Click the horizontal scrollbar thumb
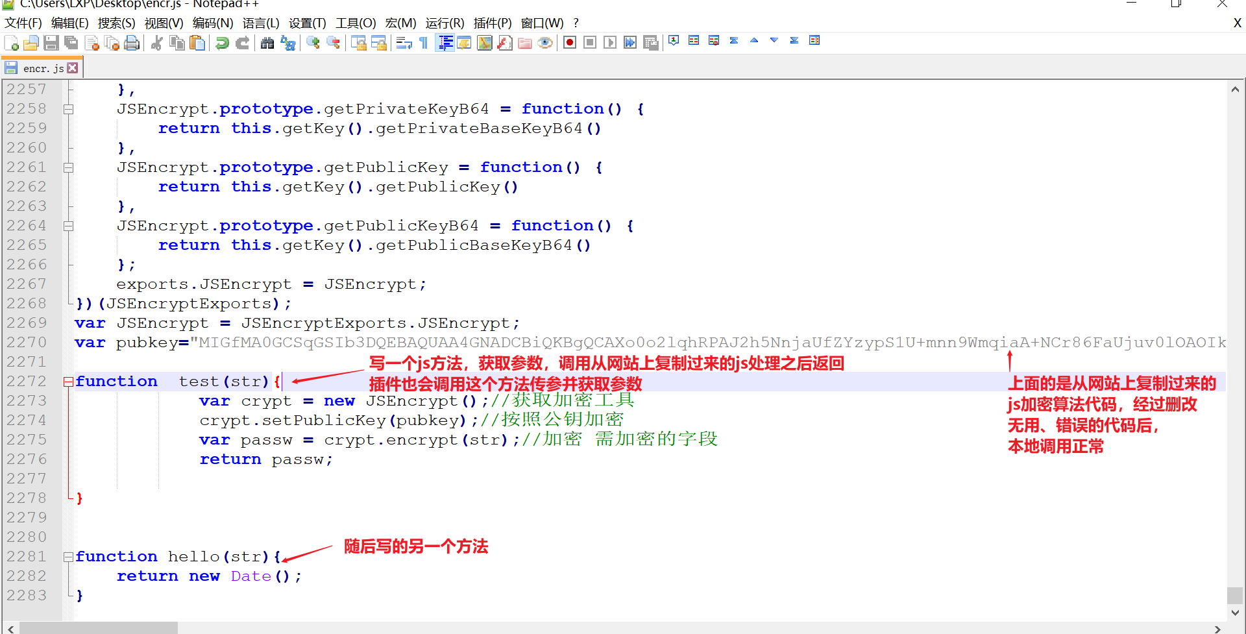 pos(98,628)
